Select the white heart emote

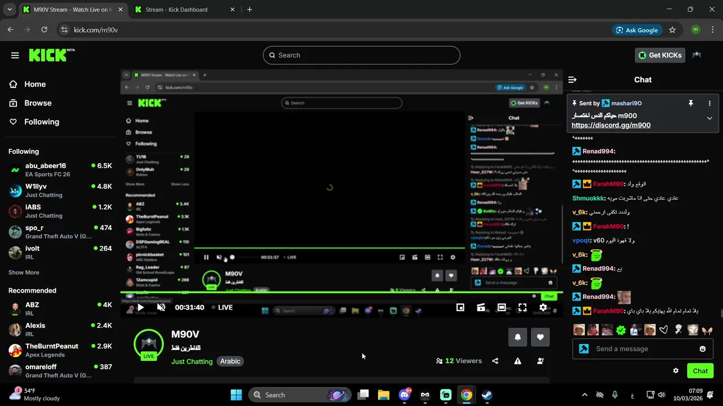663,330
